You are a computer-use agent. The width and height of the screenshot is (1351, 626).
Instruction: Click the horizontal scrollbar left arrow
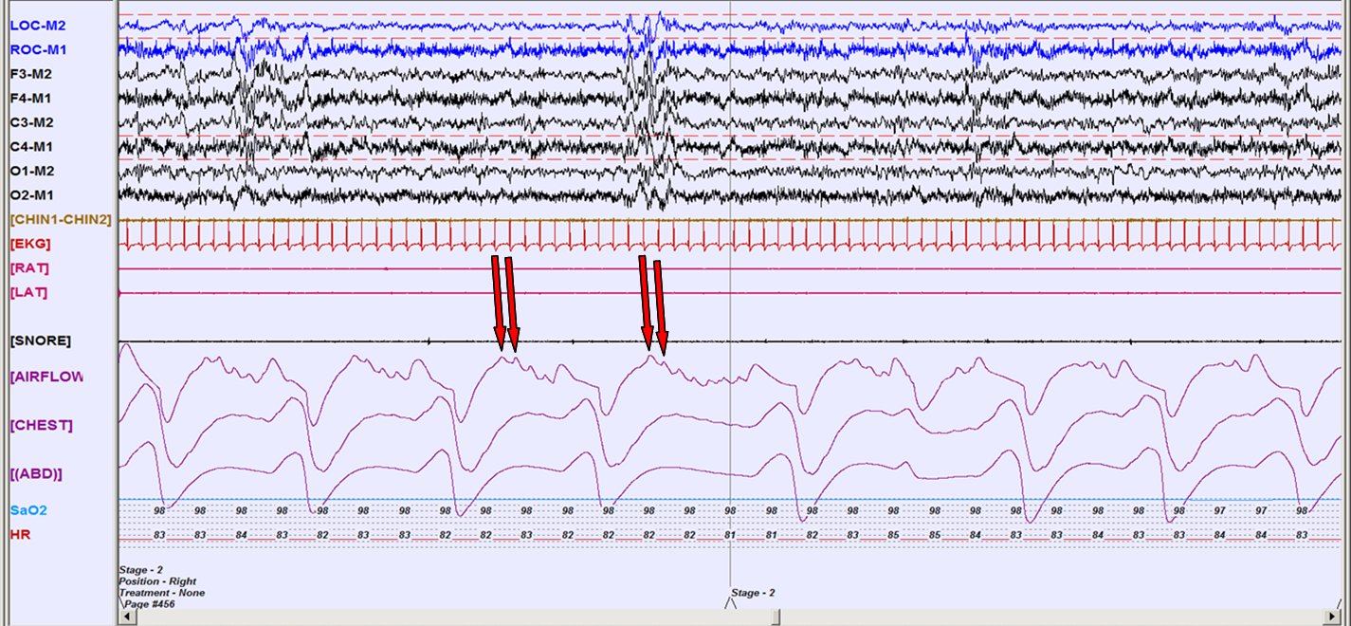pos(123,617)
